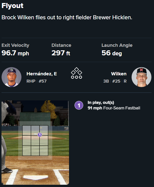Viewport: 154px width, 187px height.
Task: Select the 297 ft distance value
Action: (x=61, y=53)
